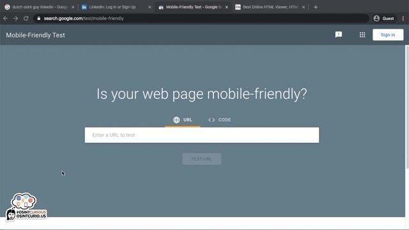Click the browser forward arrow
The image size is (409, 230).
pyautogui.click(x=15, y=19)
